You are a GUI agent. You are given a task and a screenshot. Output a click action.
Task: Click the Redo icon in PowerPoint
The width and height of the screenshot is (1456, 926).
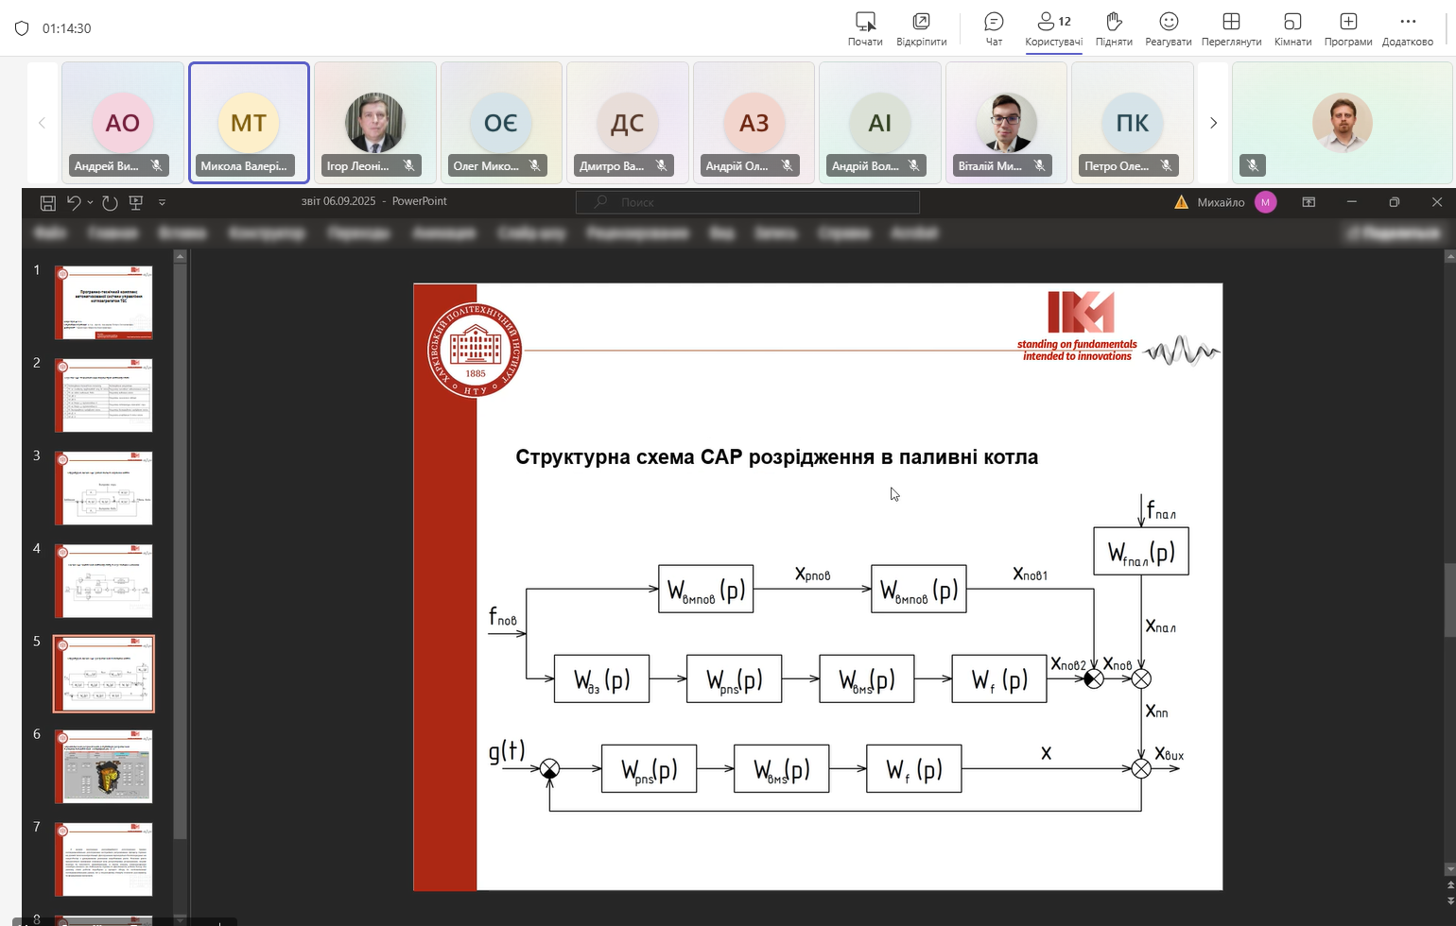pos(110,202)
